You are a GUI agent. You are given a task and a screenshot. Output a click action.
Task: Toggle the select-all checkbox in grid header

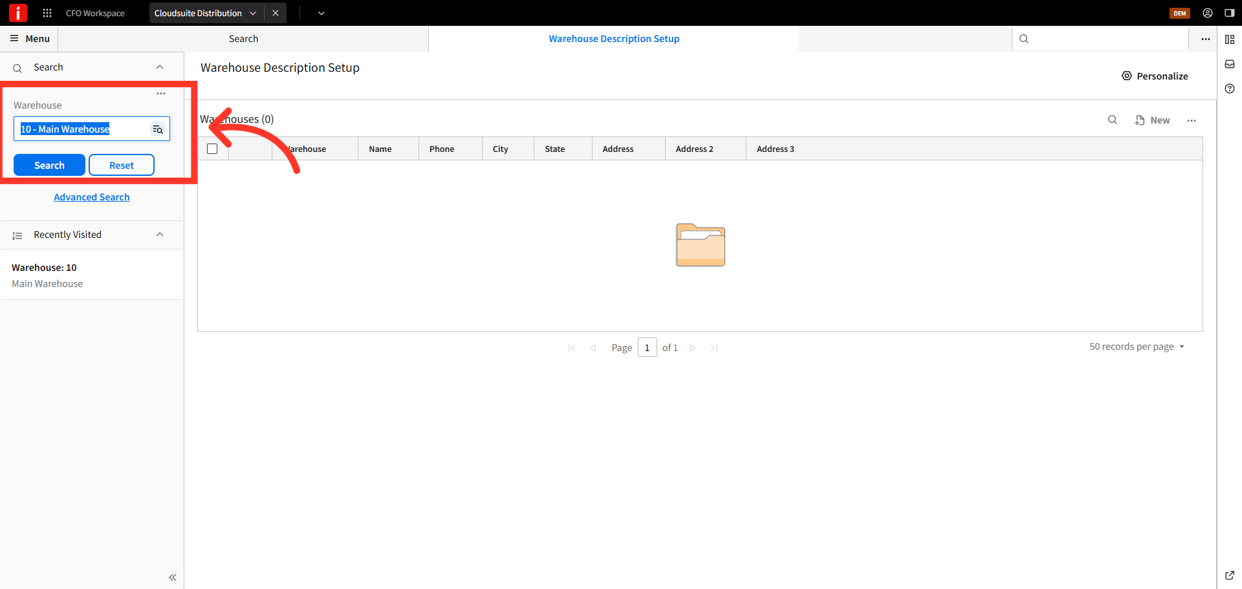click(x=212, y=149)
